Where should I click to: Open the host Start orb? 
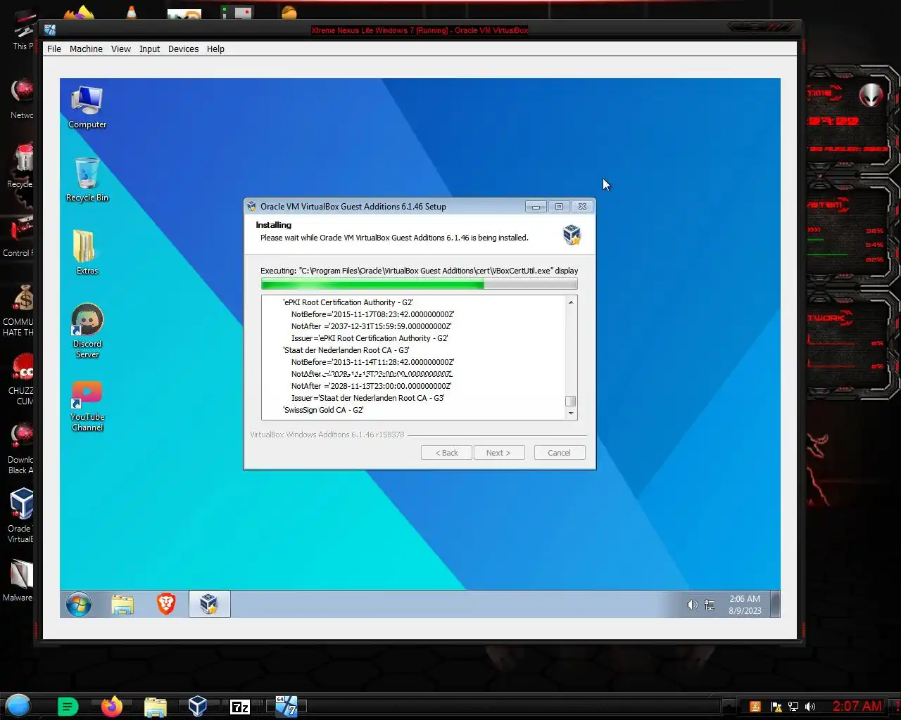(x=18, y=705)
